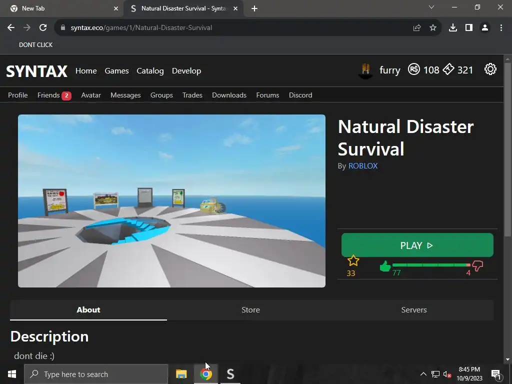Reload the page
This screenshot has height=384, width=512.
43,28
